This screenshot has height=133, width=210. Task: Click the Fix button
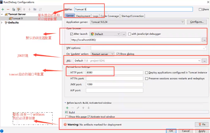pos(202,124)
